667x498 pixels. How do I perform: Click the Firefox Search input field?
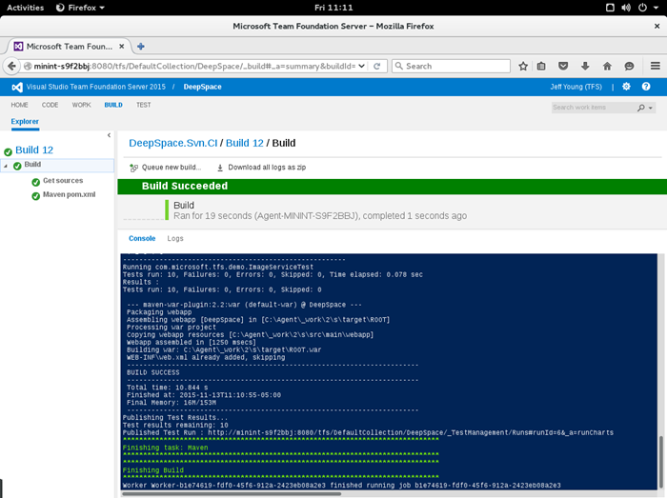click(x=451, y=66)
